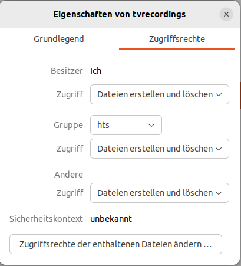Screen dimensions: 241x266
Task: Select the Zugriffsrechte tab
Action: point(177,39)
